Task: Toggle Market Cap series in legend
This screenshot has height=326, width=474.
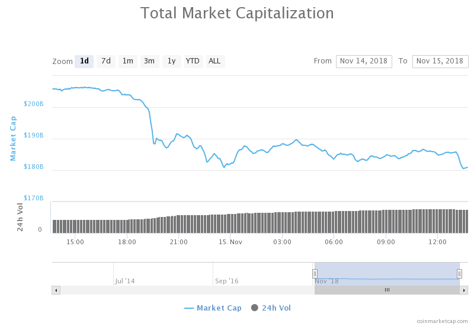Action: click(x=219, y=308)
